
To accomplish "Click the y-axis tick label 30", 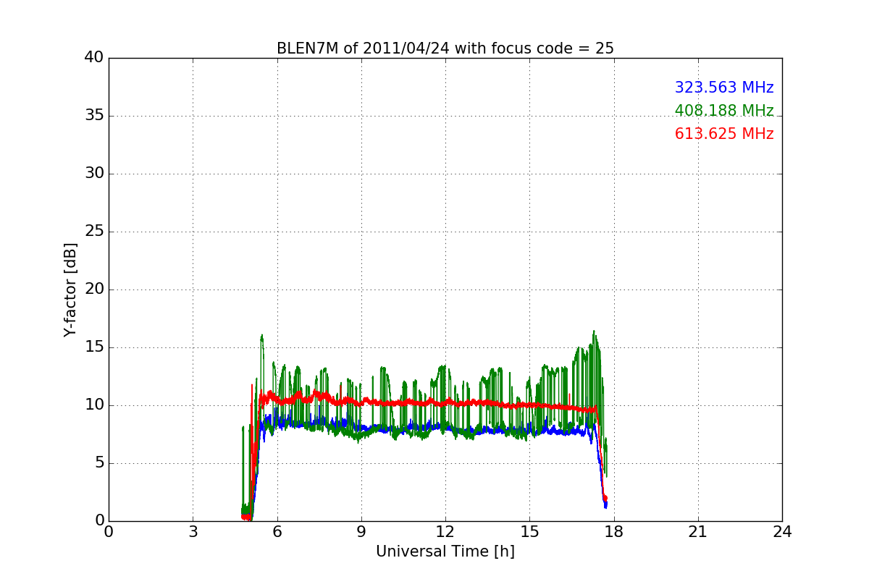I will point(94,174).
